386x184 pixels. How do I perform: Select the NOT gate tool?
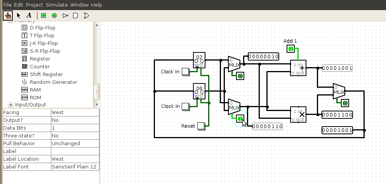tap(65, 16)
